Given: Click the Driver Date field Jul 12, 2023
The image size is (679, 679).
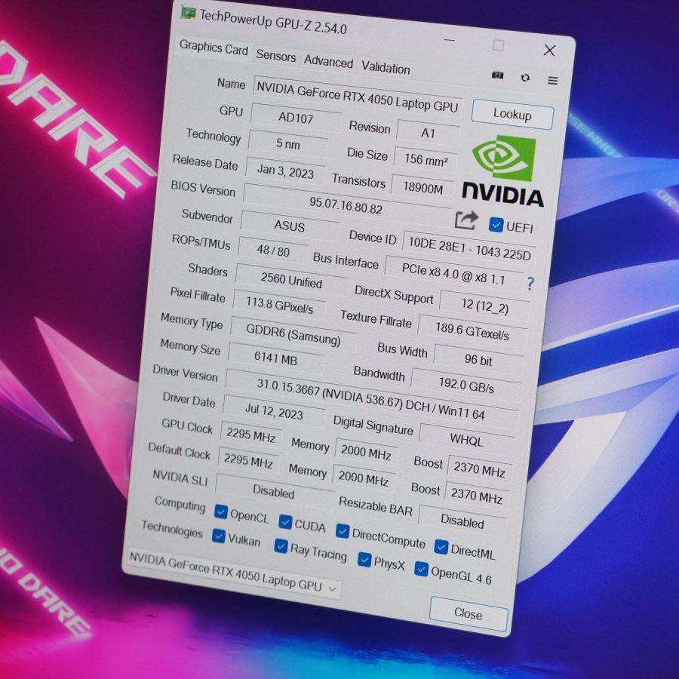Looking at the screenshot, I should (x=274, y=410).
